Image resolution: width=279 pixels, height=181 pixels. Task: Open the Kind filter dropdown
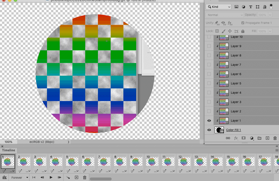click(x=218, y=6)
